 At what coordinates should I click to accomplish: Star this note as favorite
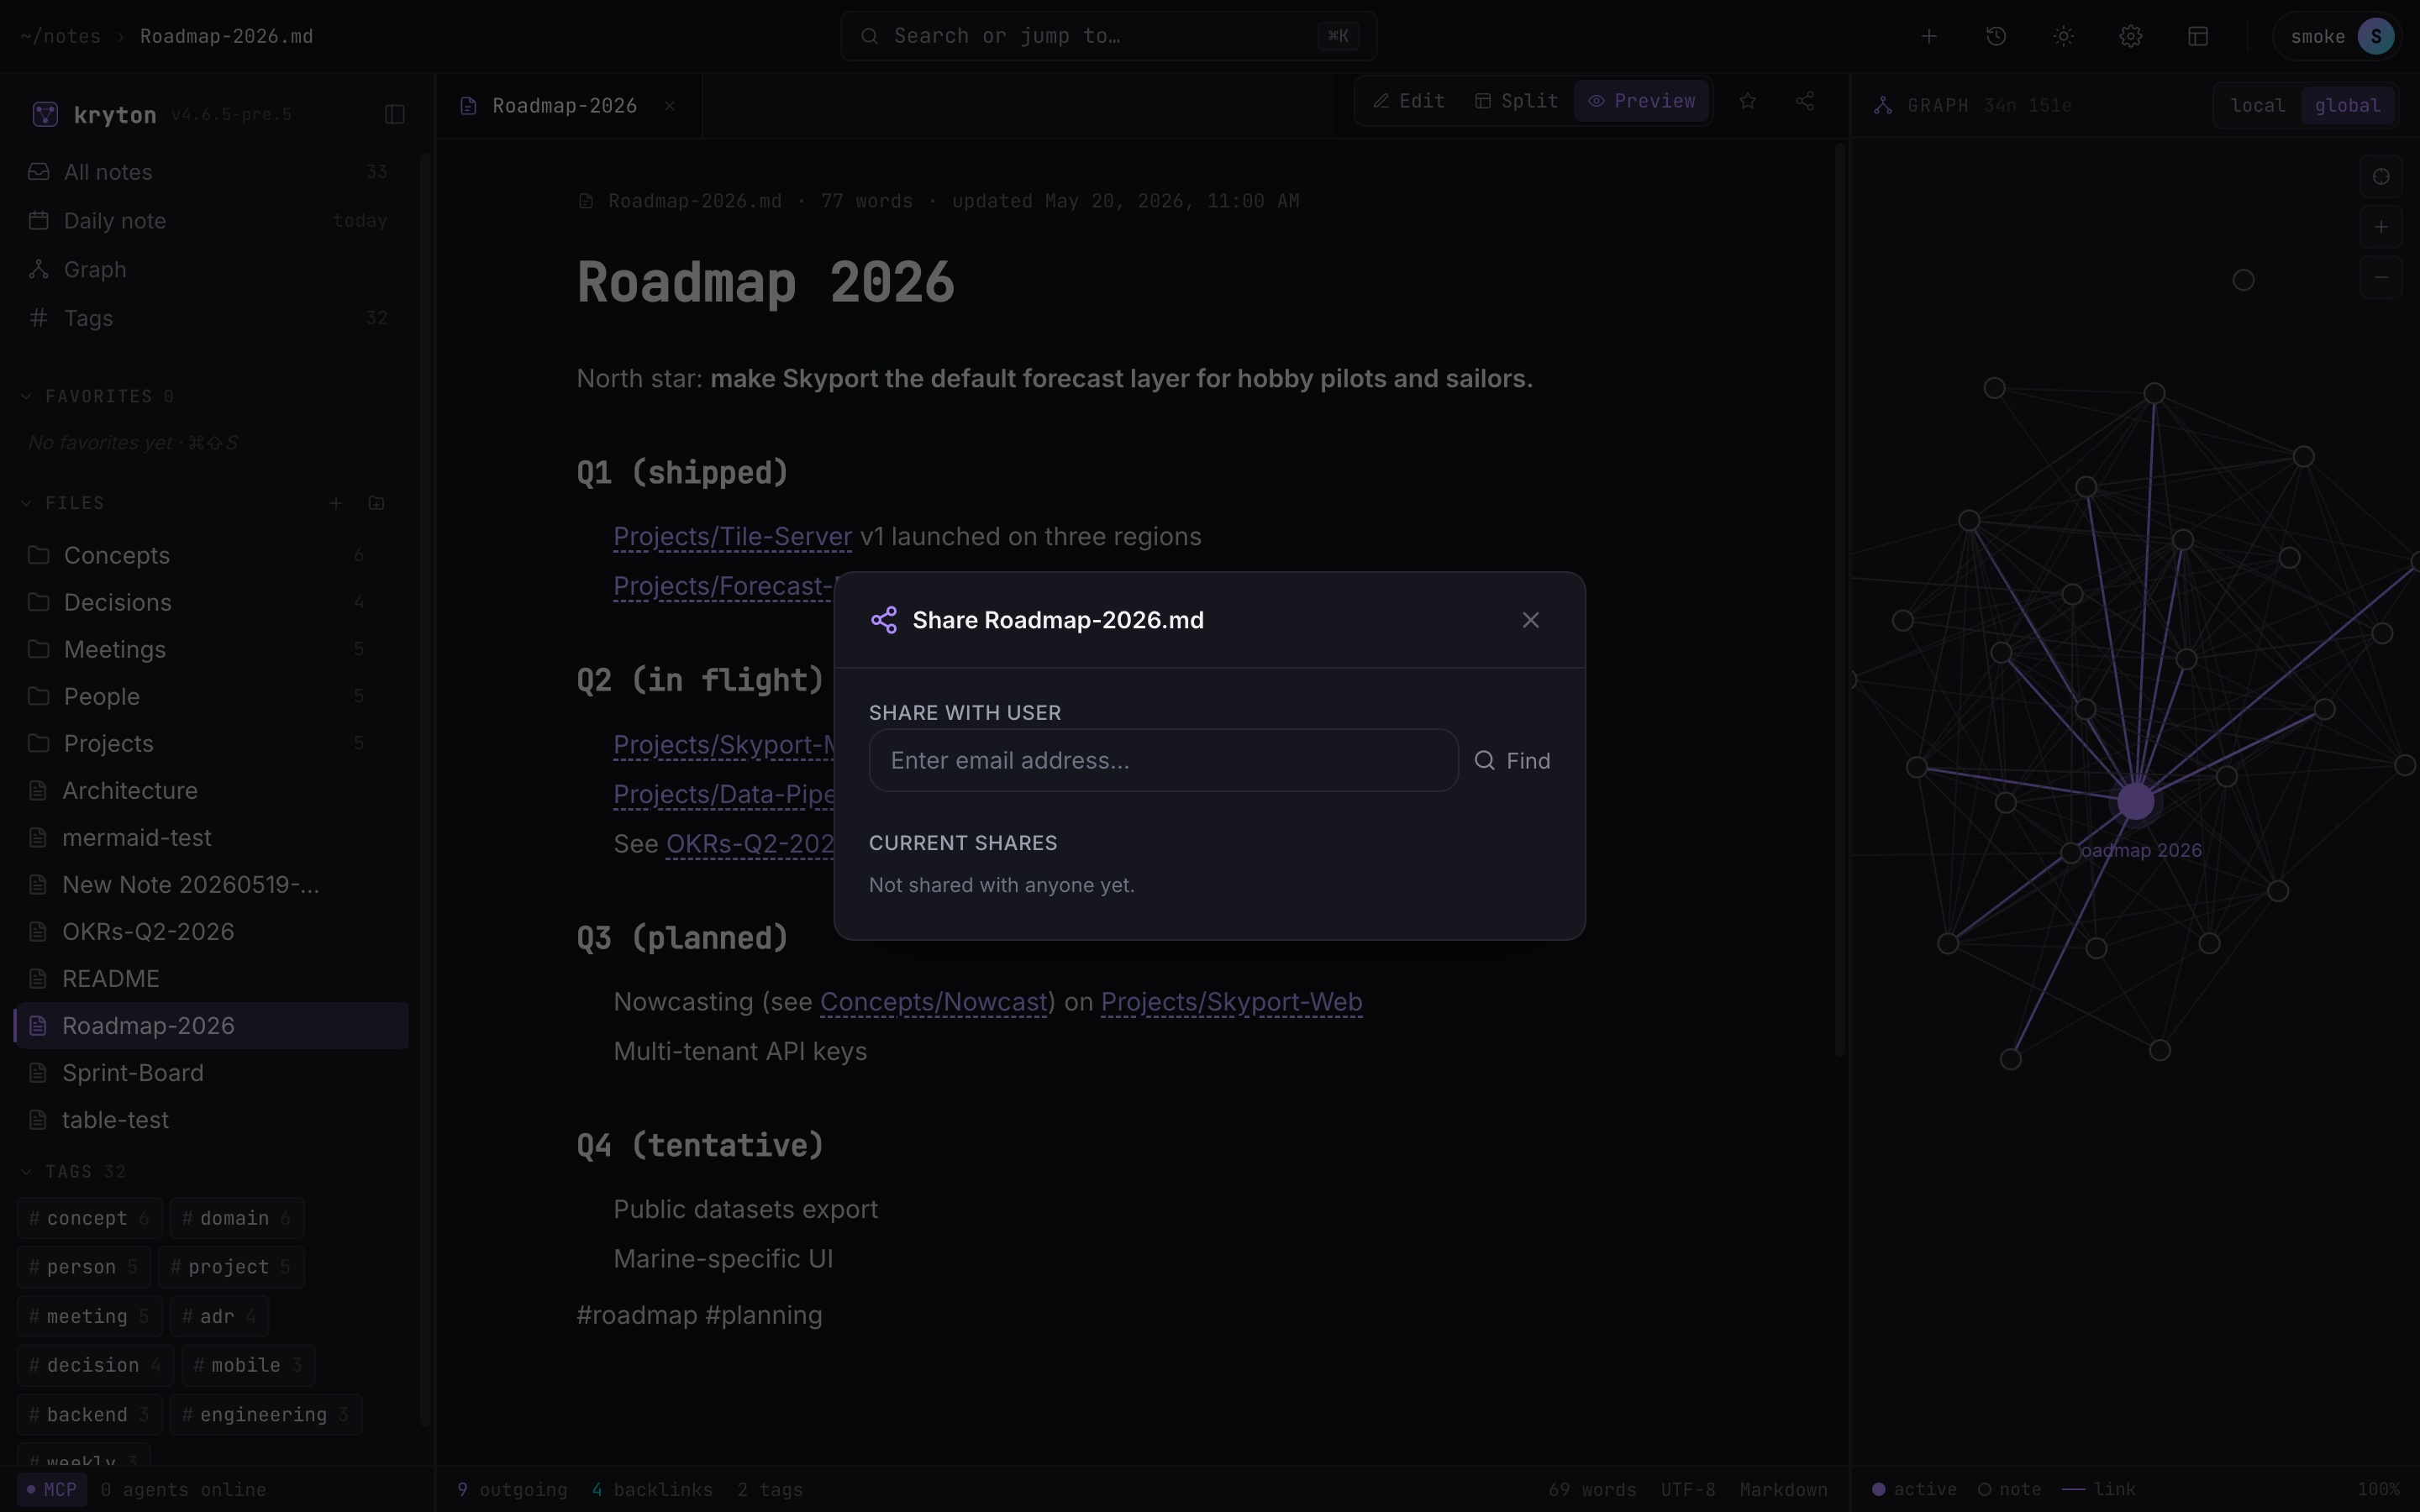1747,101
